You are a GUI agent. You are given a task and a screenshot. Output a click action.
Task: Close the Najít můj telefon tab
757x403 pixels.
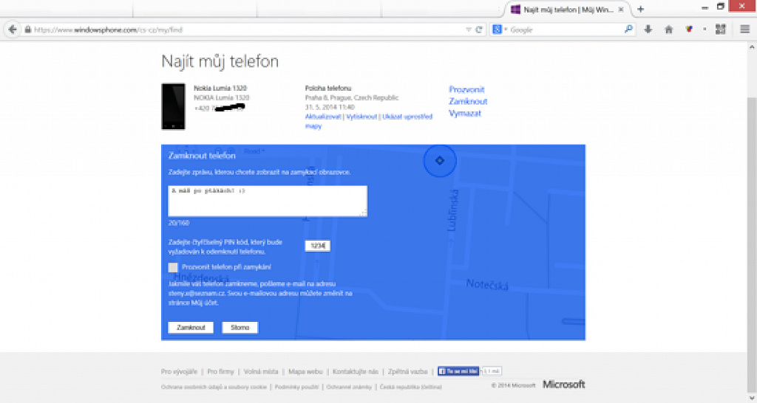tap(621, 9)
